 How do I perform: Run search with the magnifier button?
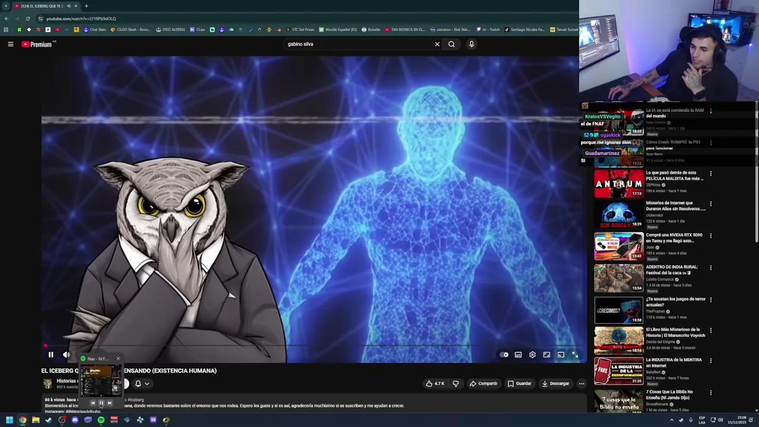451,44
